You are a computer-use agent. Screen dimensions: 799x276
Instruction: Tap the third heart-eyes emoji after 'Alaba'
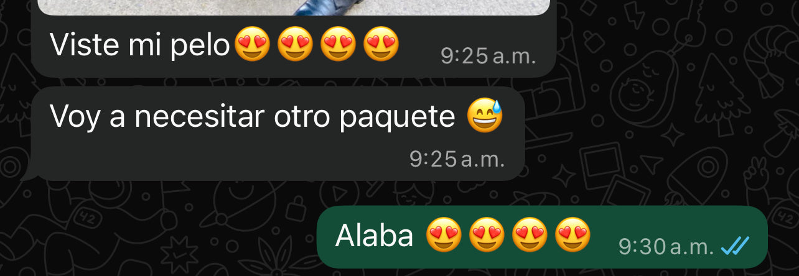(x=530, y=236)
